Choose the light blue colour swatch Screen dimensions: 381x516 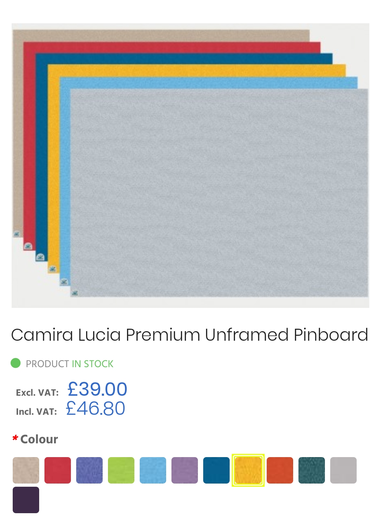pyautogui.click(x=153, y=470)
